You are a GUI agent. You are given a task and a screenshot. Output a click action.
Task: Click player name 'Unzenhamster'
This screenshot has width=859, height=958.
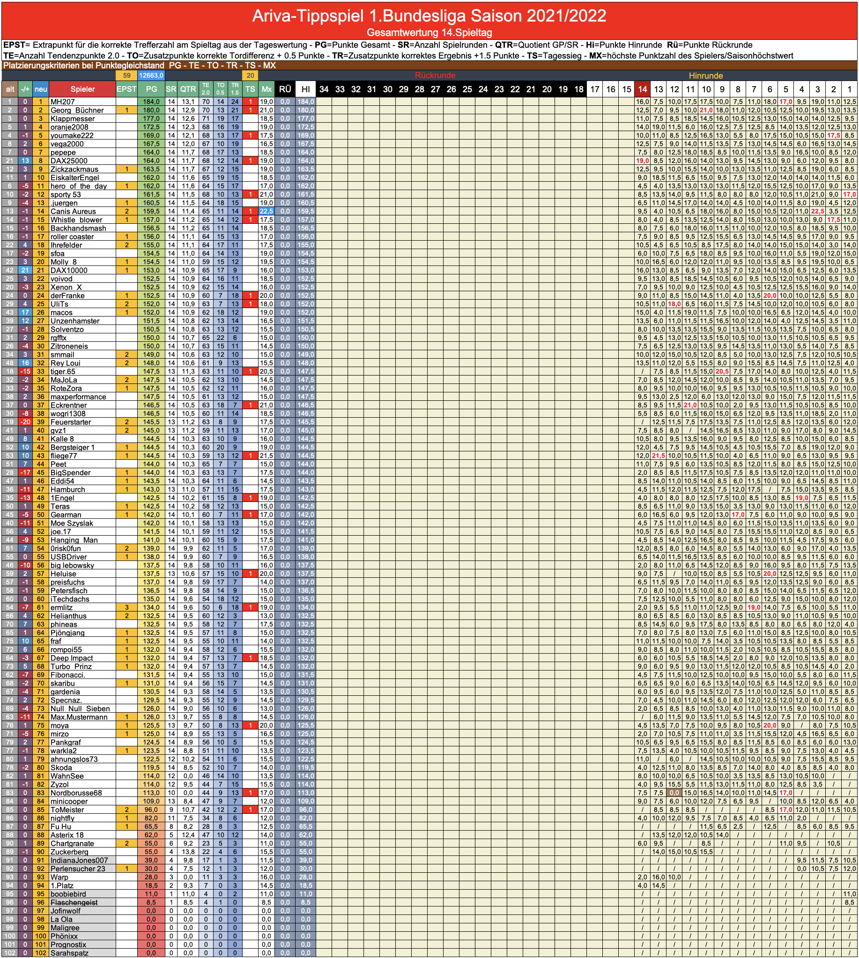click(74, 321)
